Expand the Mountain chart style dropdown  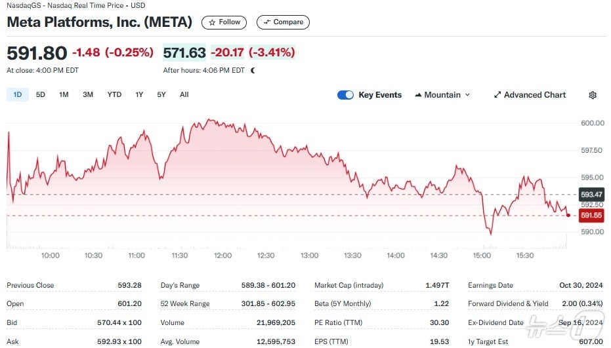442,95
